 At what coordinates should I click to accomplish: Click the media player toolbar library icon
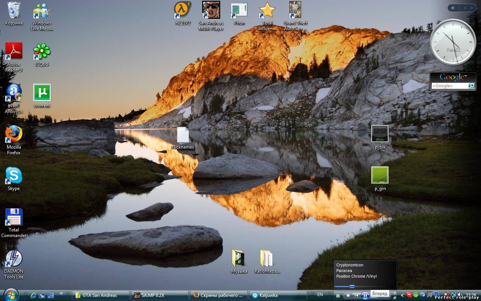coord(337,295)
